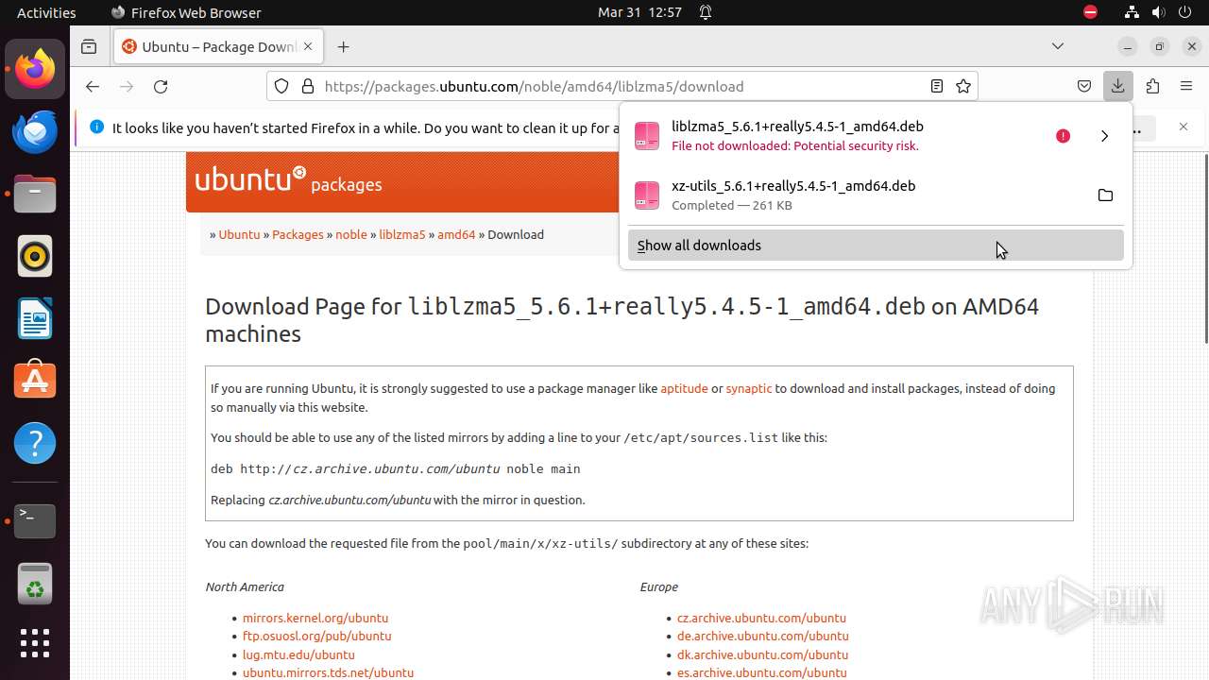Click the Firefox View button in tab bar

(x=89, y=46)
